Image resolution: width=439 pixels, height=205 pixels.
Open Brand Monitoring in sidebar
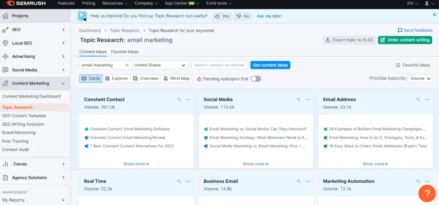(19, 133)
